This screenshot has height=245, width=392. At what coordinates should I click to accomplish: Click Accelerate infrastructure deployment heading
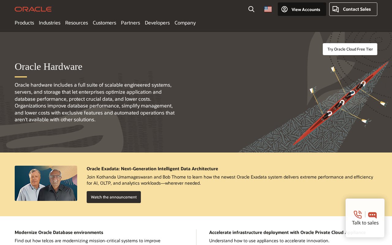[287, 232]
